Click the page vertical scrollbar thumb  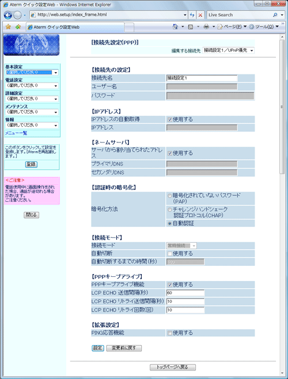pos(282,106)
